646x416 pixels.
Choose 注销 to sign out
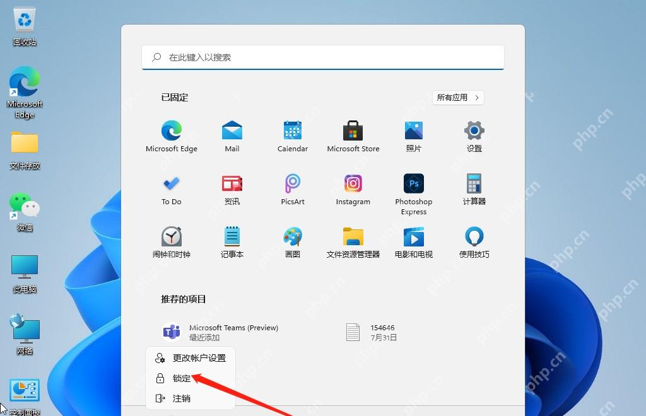191,398
